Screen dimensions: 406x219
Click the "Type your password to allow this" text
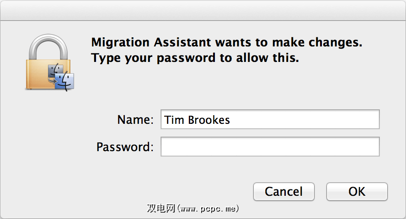pyautogui.click(x=195, y=58)
